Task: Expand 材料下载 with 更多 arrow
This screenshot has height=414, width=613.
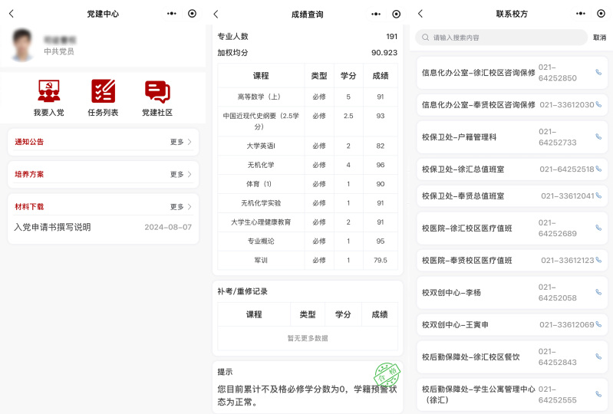Action: [181, 206]
